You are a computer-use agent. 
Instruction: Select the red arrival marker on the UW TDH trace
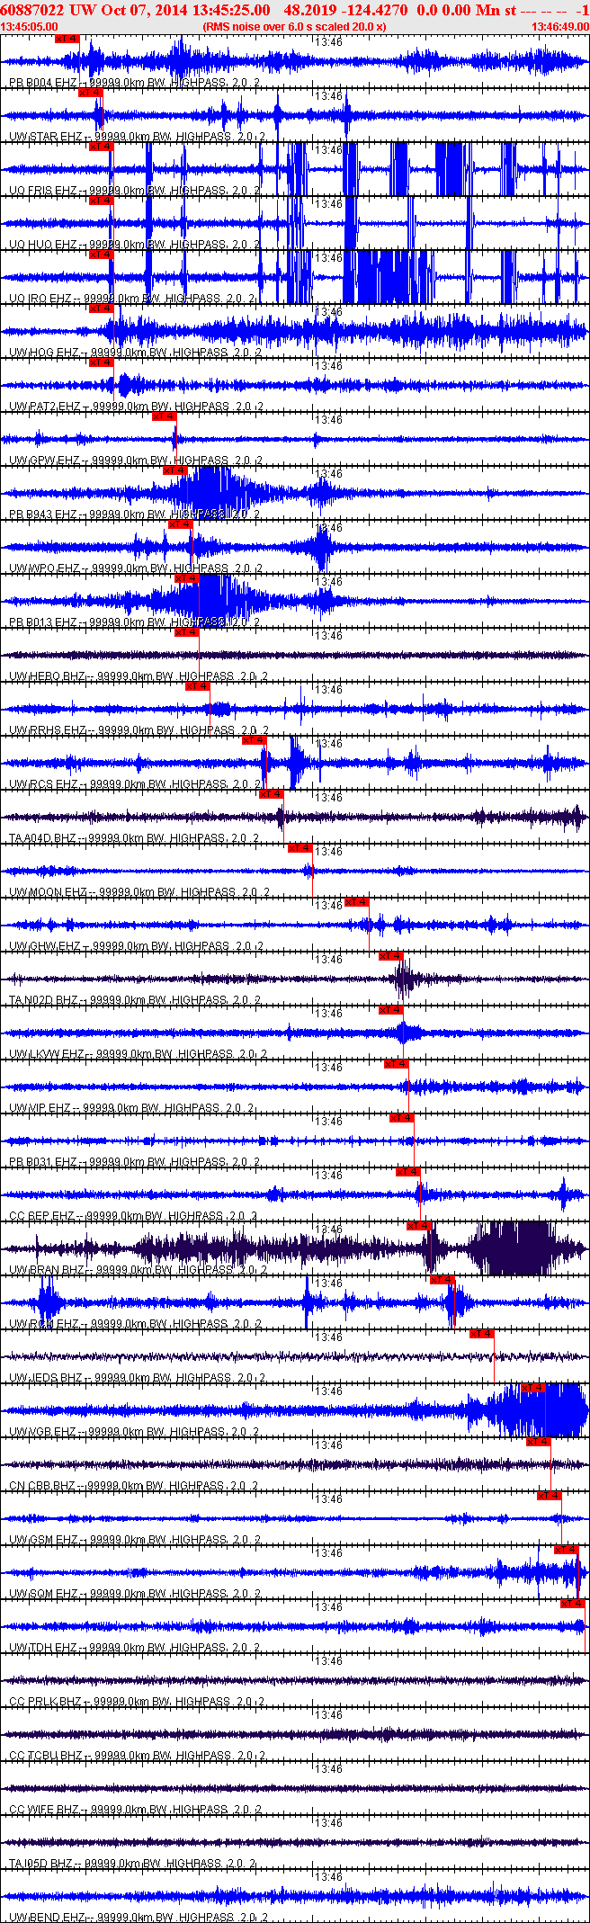(573, 1604)
